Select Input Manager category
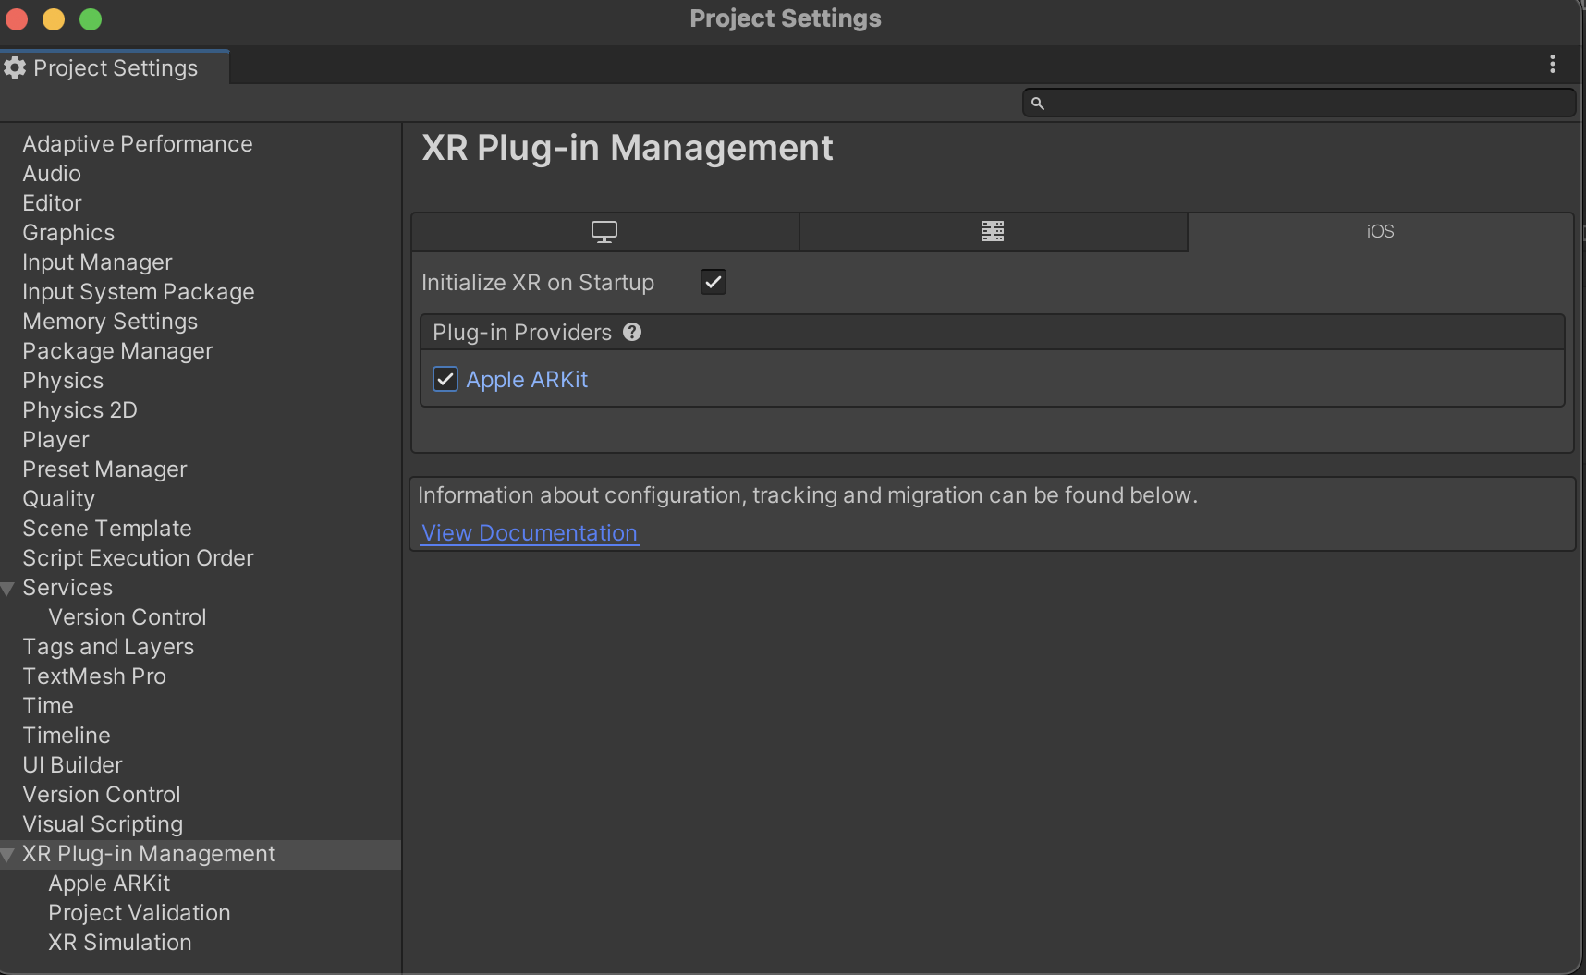 (x=97, y=262)
